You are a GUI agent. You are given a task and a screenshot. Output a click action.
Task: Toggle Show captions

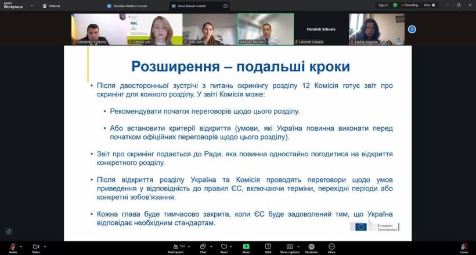click(x=289, y=247)
